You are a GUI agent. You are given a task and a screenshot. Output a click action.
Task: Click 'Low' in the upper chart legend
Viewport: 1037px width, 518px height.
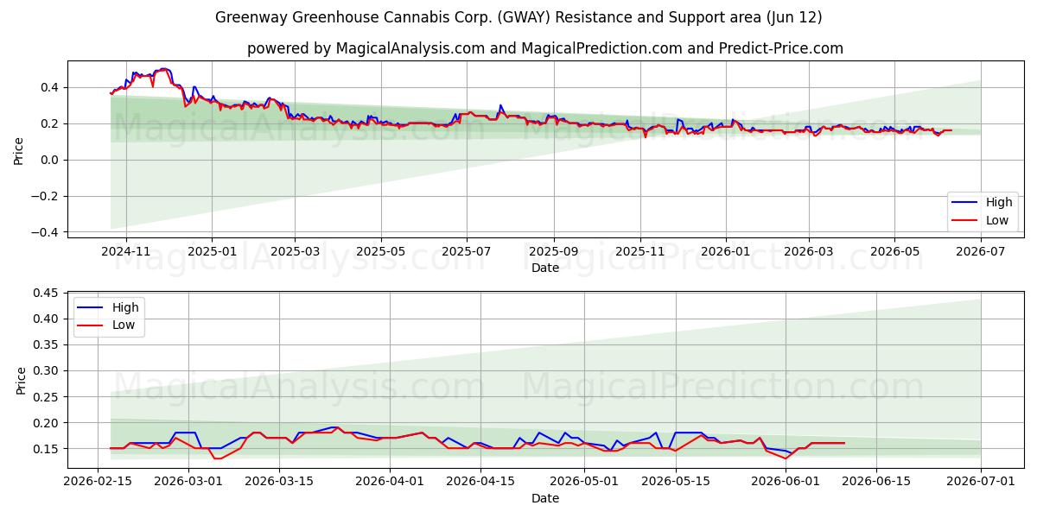998,220
